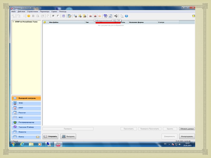Screen dimensions: 211x158
Task: Click the Обновить данные button
Action: click(187, 129)
